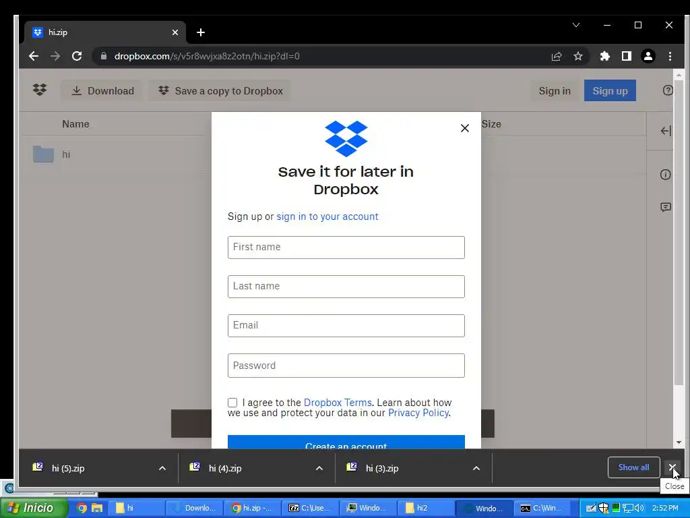Click the blue Sign up button
The width and height of the screenshot is (690, 518).
click(610, 91)
